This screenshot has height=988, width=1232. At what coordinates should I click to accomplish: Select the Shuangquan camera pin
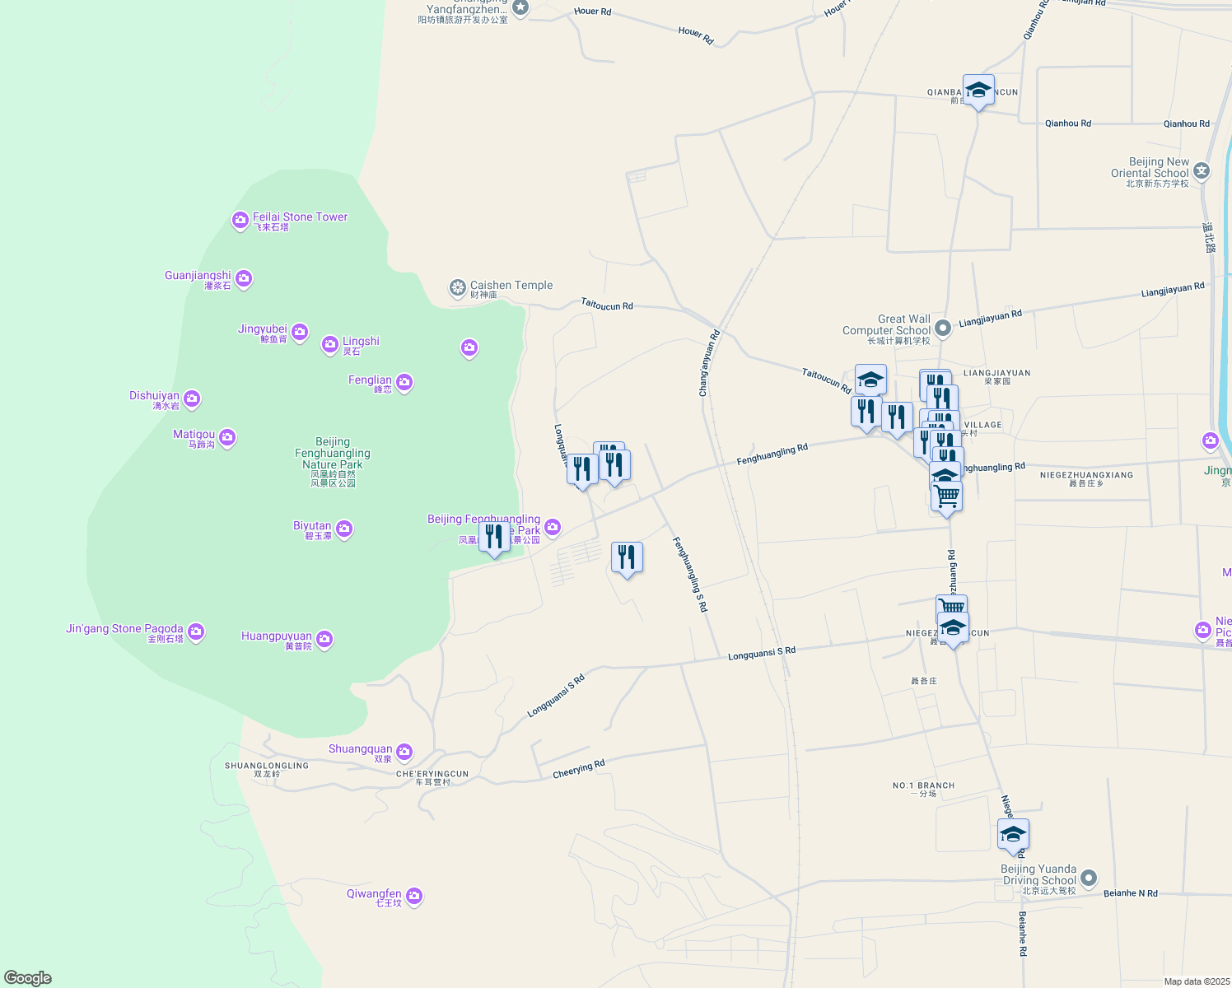[404, 752]
